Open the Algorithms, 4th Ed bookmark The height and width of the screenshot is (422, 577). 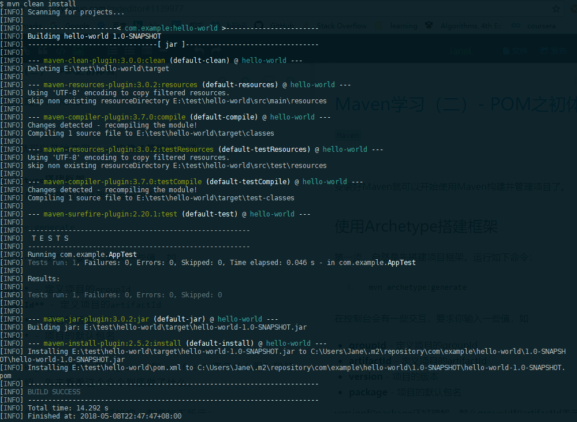[463, 26]
